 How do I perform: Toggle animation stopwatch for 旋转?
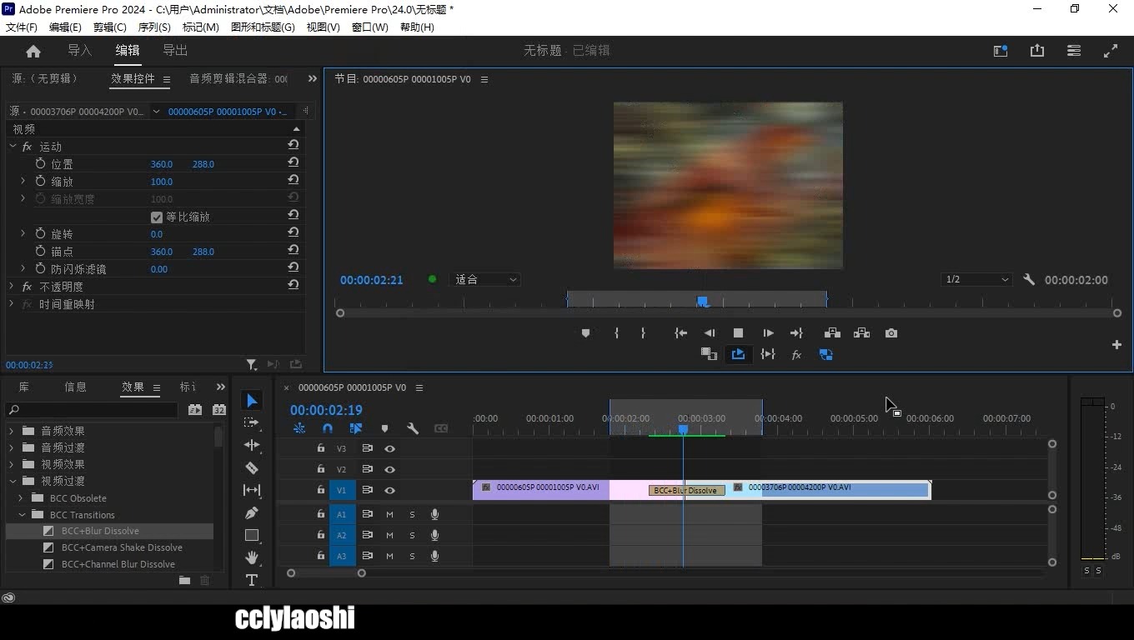(40, 234)
